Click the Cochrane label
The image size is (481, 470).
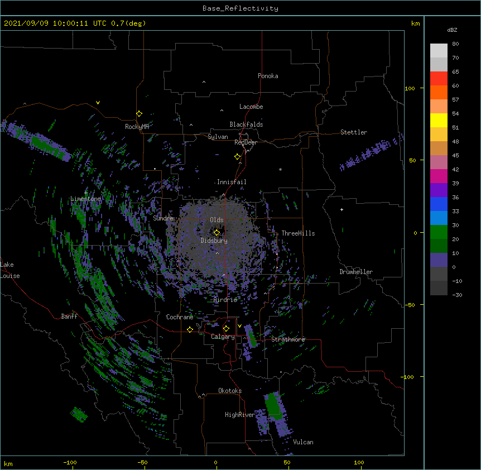[x=180, y=317]
